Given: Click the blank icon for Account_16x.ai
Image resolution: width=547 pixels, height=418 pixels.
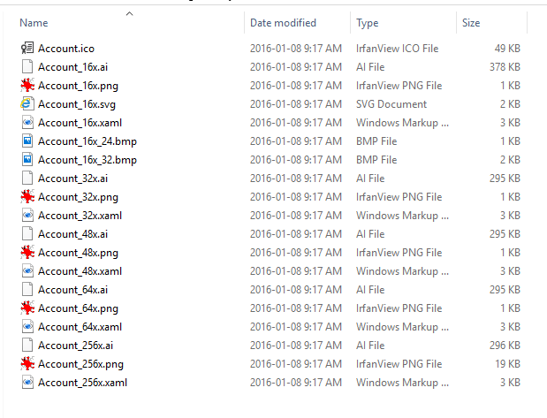Looking at the screenshot, I should point(27,66).
